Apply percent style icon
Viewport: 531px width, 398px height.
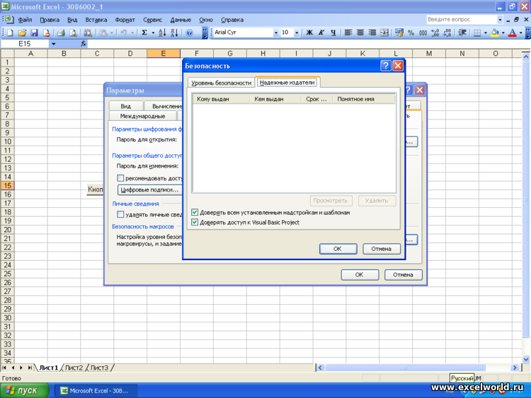pyautogui.click(x=411, y=33)
